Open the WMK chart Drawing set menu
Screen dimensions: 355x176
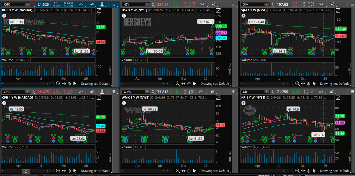(215, 171)
